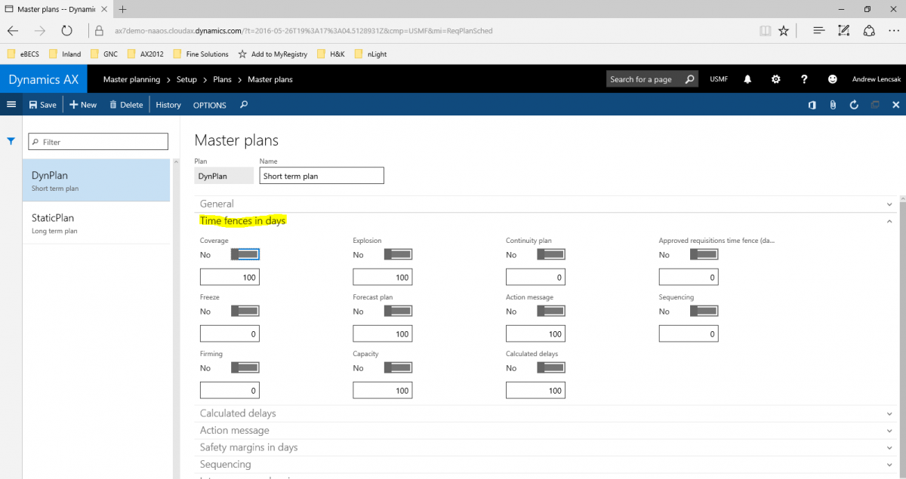Open the Fine Solutions favorites folder
906x479 pixels.
[x=200, y=54]
